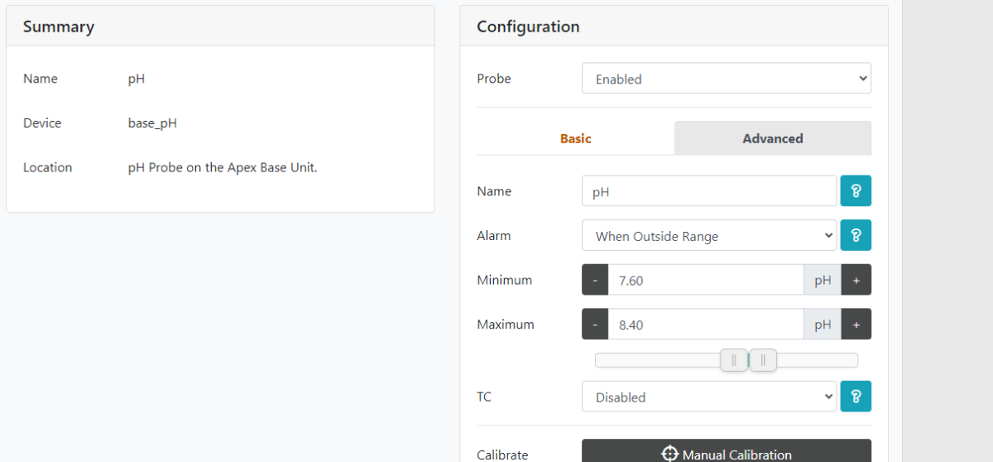
Task: Open the TC Disabled dropdown
Action: tap(709, 397)
